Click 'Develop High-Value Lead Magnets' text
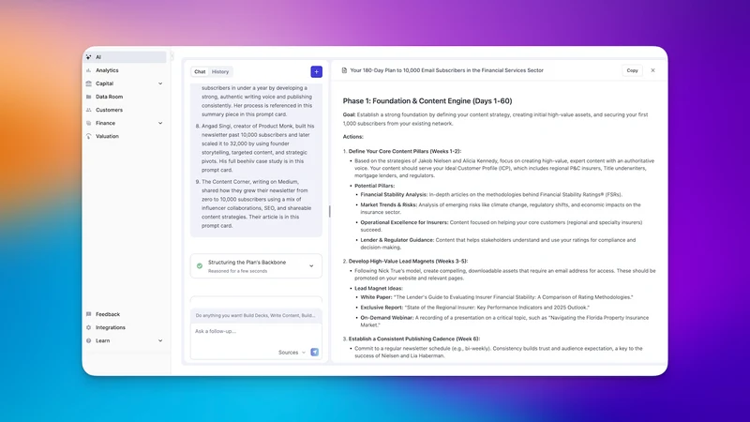Viewport: 750px width, 422px height. click(x=408, y=262)
